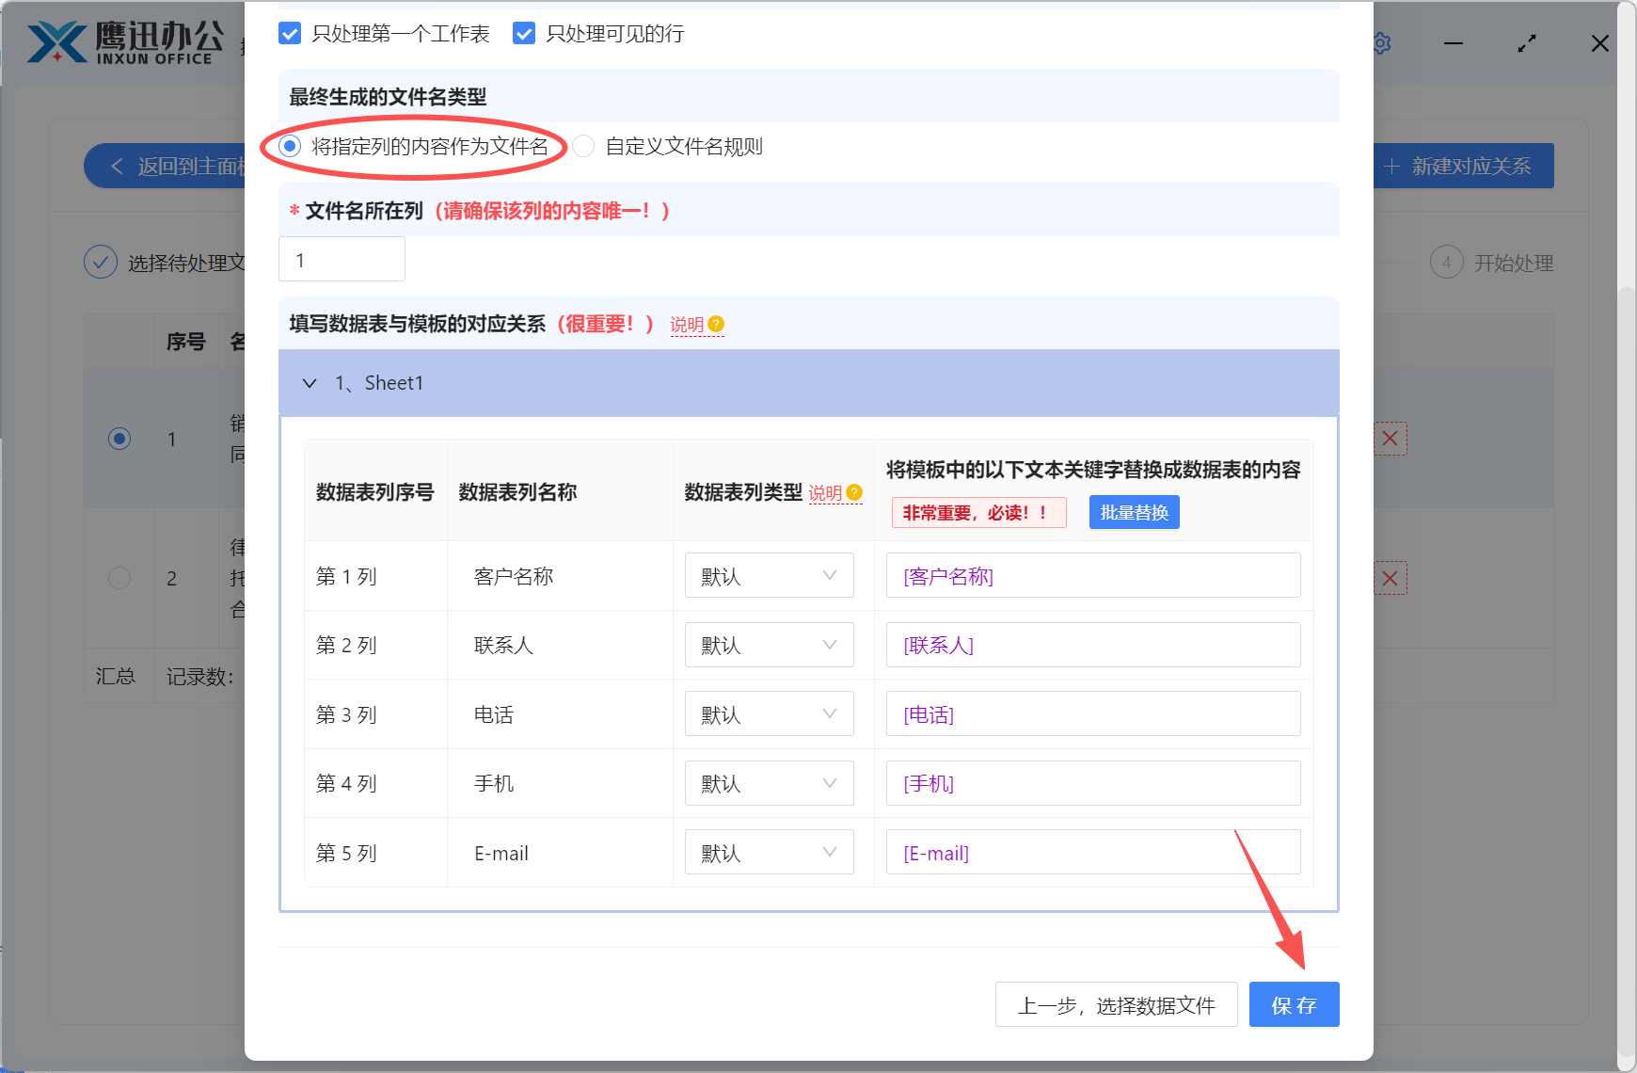This screenshot has width=1637, height=1073.
Task: Uncheck 只处理可见的行
Action: point(523,33)
